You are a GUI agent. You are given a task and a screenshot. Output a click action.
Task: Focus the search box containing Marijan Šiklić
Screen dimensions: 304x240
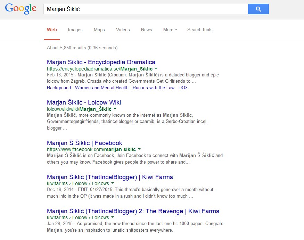pos(146,9)
